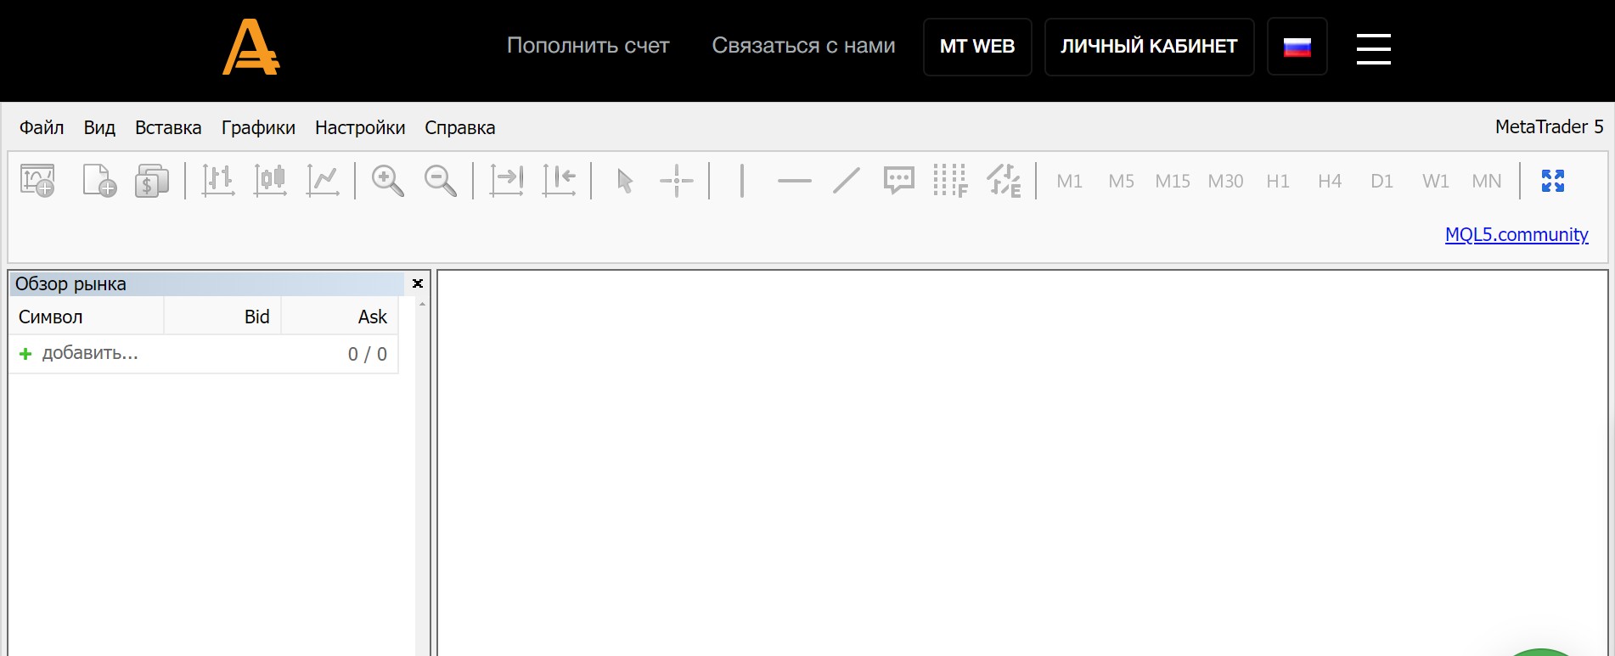Toggle chart shift icon

click(x=559, y=180)
